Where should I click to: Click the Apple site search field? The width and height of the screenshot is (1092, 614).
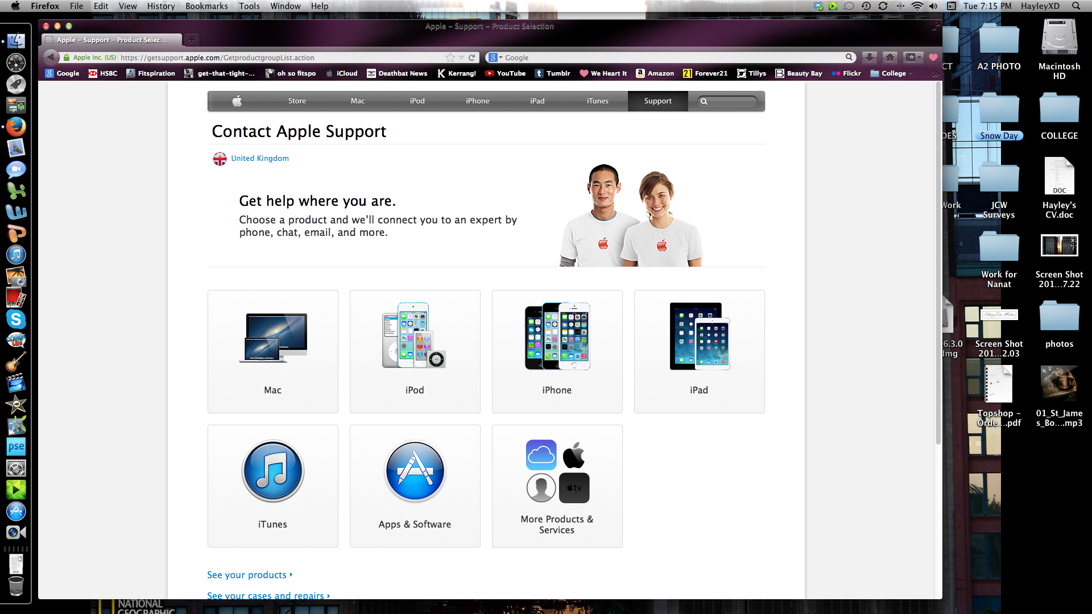click(732, 101)
